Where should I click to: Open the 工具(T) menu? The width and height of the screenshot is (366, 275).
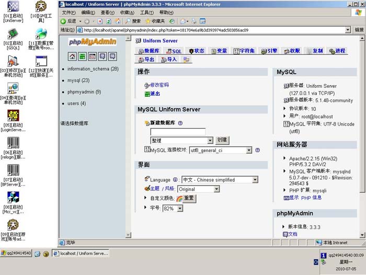[147, 13]
